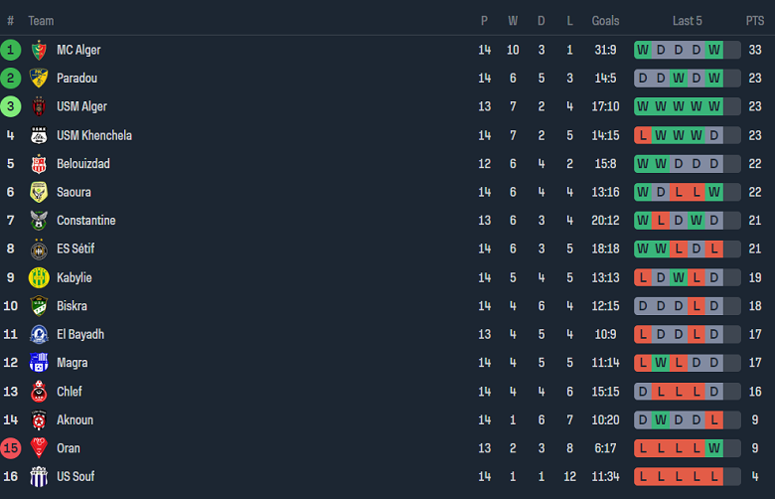Click the Oran club crest

(39, 448)
